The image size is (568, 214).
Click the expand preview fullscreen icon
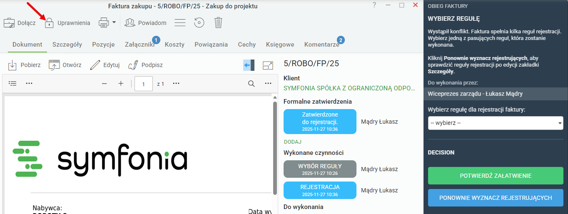pos(268,65)
